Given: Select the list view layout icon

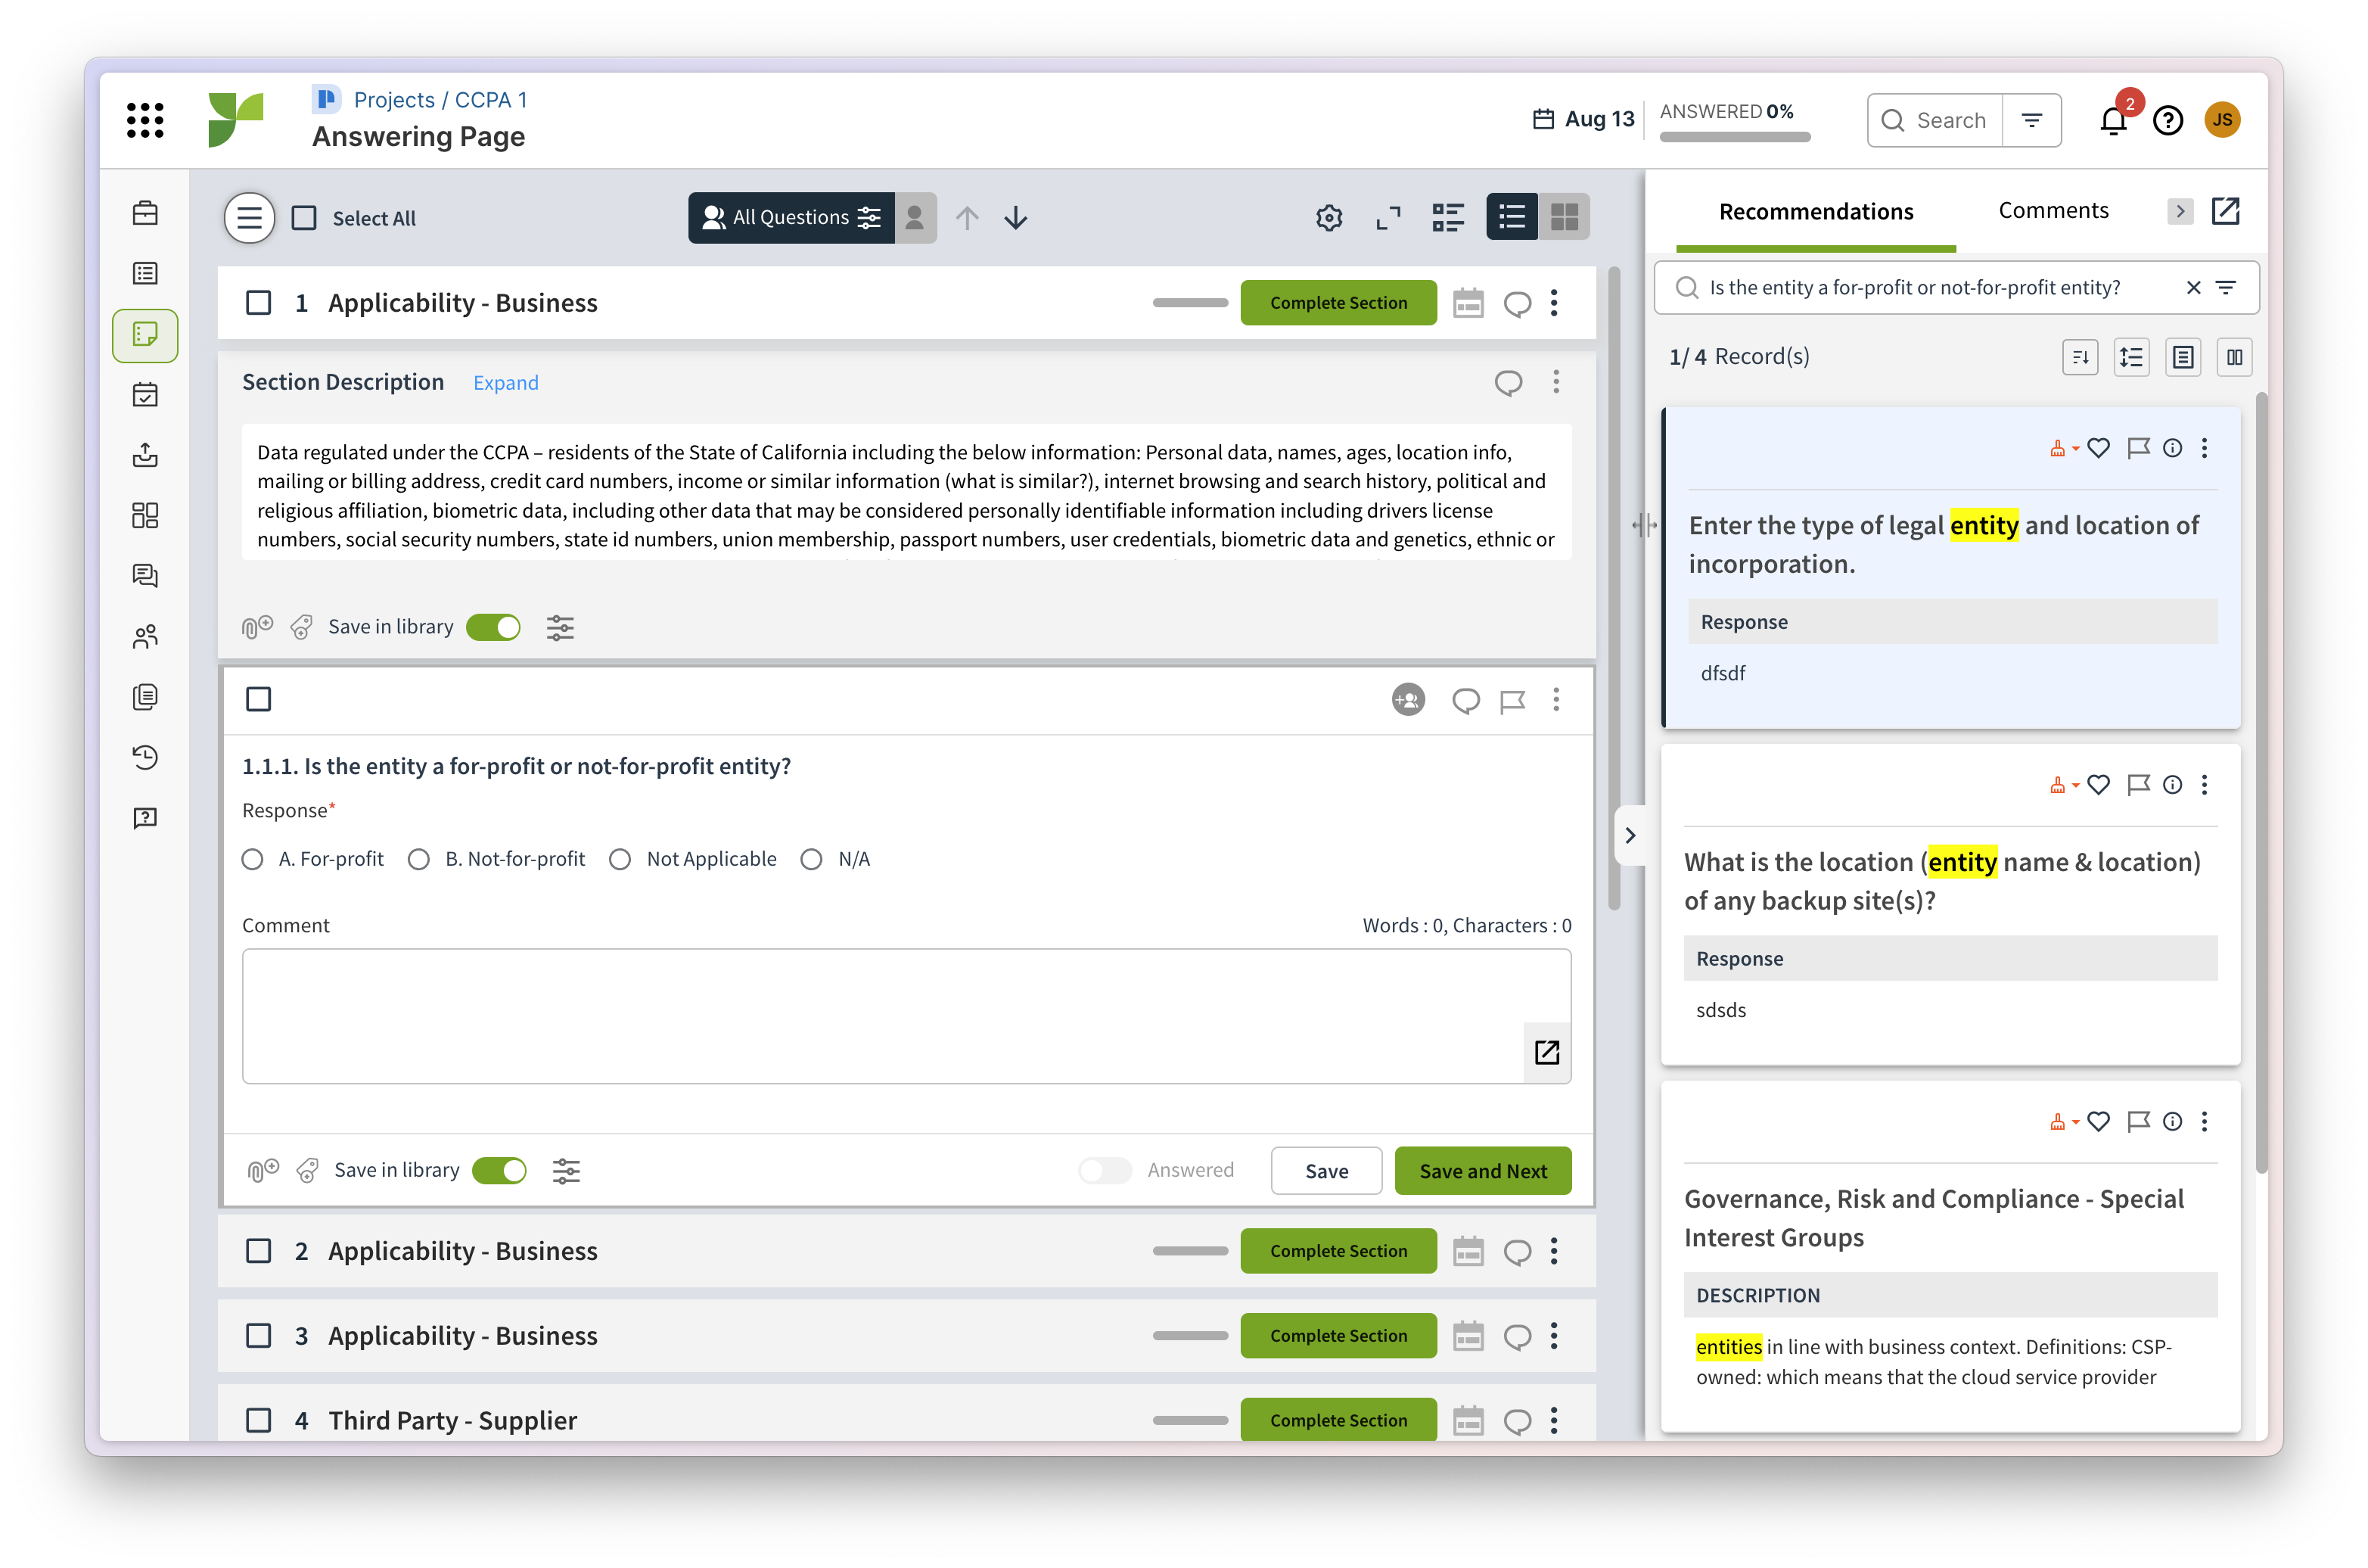Looking at the screenshot, I should [1512, 217].
